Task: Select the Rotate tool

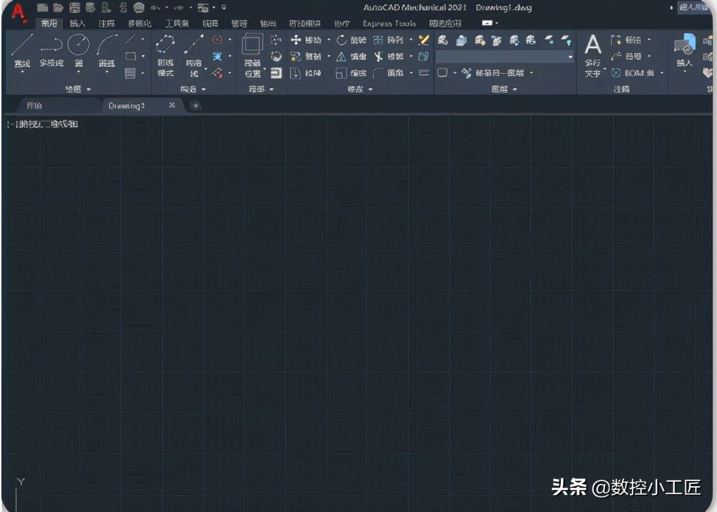Action: [x=352, y=40]
